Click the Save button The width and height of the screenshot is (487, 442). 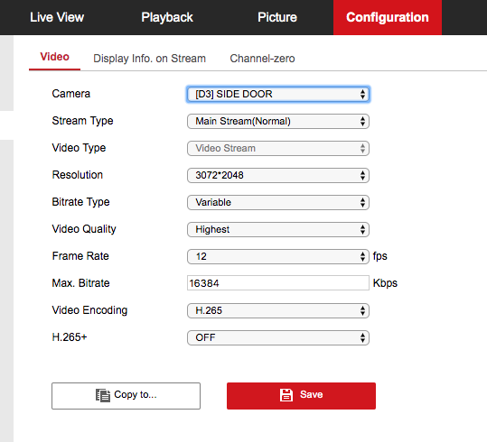pyautogui.click(x=301, y=396)
